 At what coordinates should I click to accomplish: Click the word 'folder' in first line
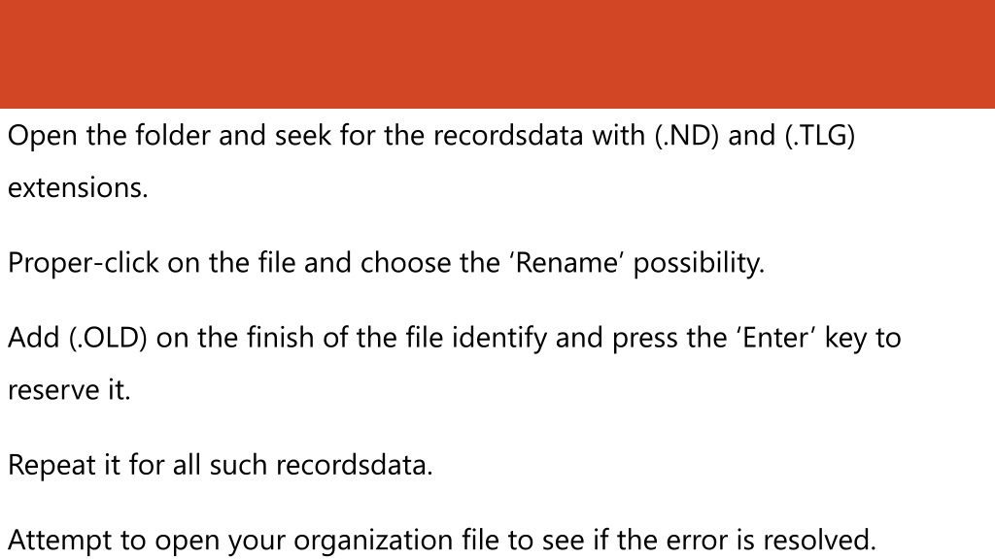pos(172,136)
